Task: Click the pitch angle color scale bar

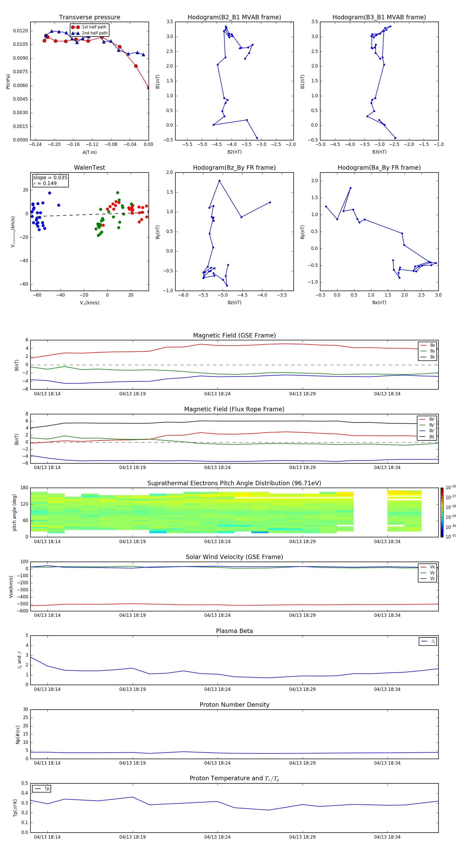Action: pos(442,513)
